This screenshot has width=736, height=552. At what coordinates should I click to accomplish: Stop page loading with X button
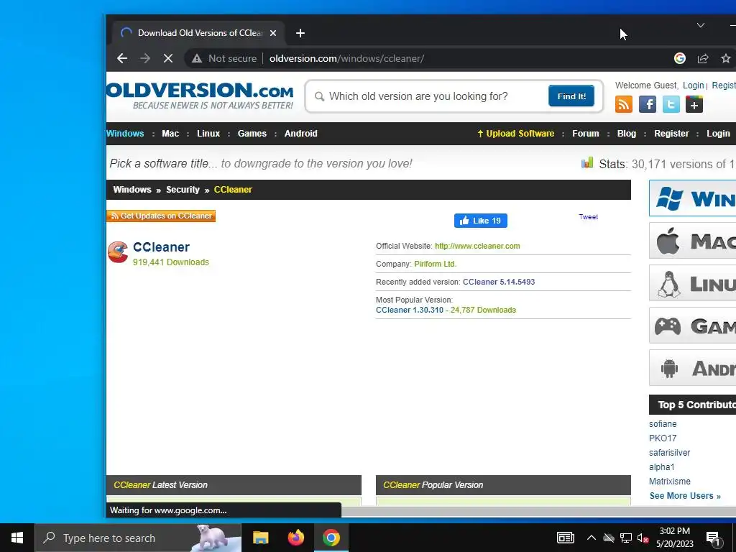168,58
